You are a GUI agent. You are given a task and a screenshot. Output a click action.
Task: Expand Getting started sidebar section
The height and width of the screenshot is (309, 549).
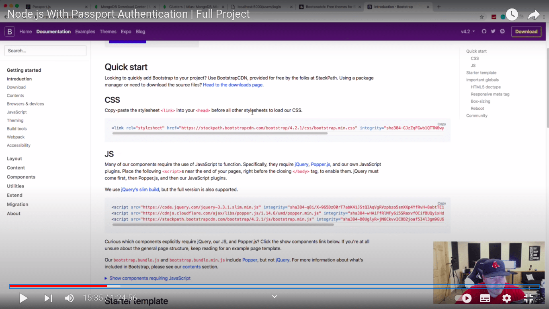click(24, 70)
